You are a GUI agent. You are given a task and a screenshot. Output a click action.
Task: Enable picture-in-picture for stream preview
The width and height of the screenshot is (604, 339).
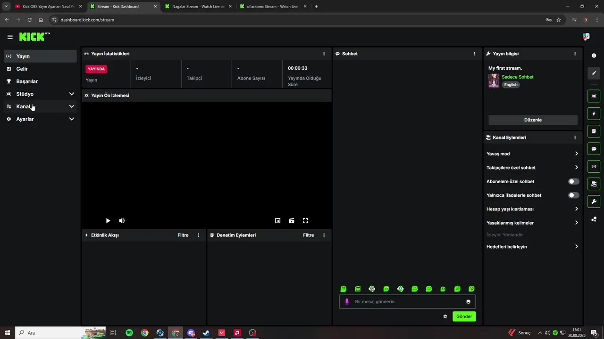click(x=278, y=220)
